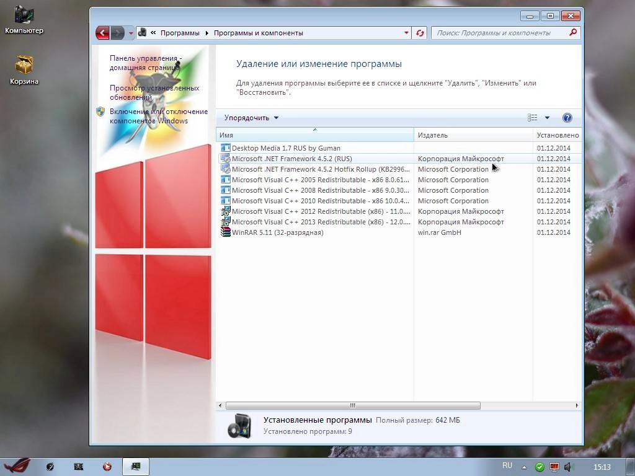This screenshot has height=476, width=635.
Task: Select Visual C++ 2012 Redistributable (x86) entry
Action: 321,211
